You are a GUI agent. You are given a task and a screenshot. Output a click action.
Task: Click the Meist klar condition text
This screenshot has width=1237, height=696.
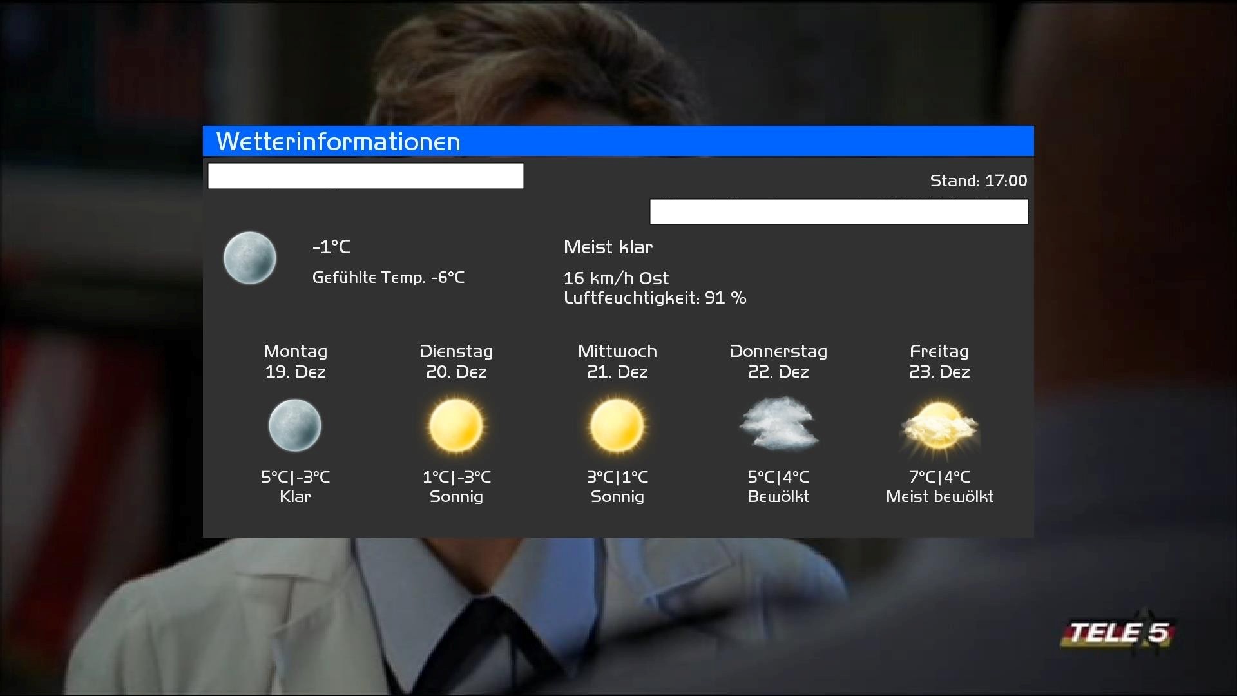click(x=608, y=247)
